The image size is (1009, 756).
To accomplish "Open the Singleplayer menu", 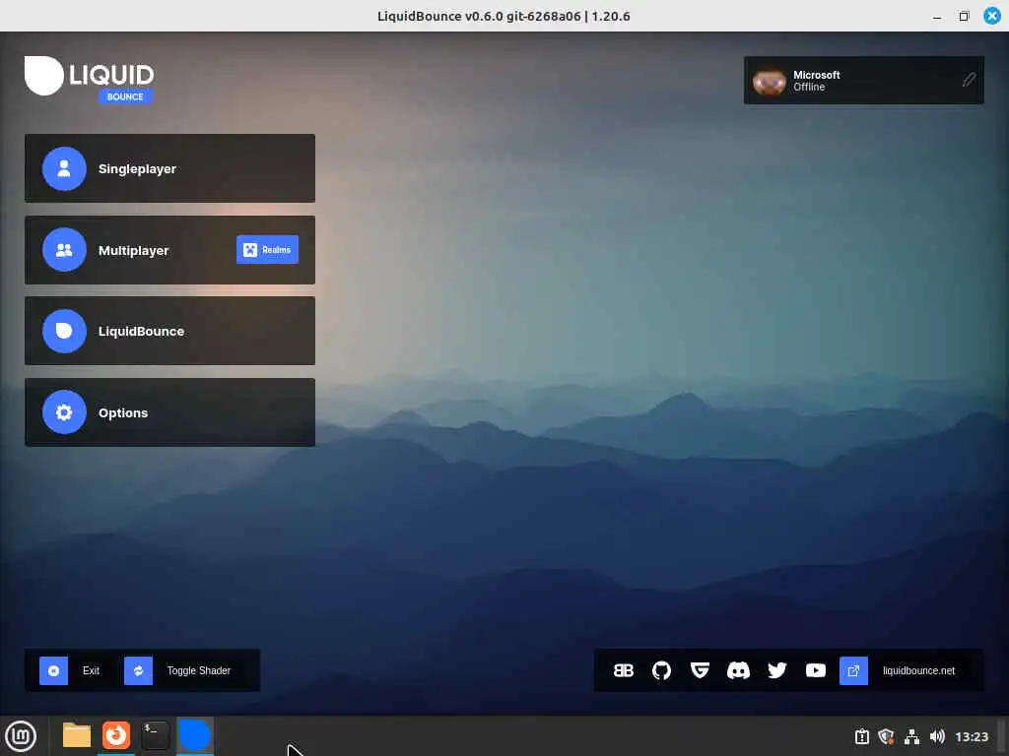I will click(169, 168).
